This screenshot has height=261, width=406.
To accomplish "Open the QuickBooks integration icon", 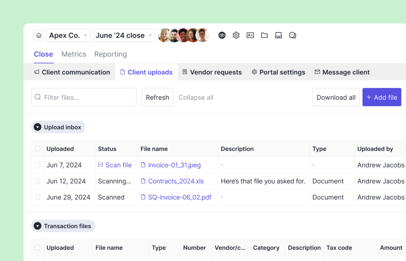I will pos(222,35).
